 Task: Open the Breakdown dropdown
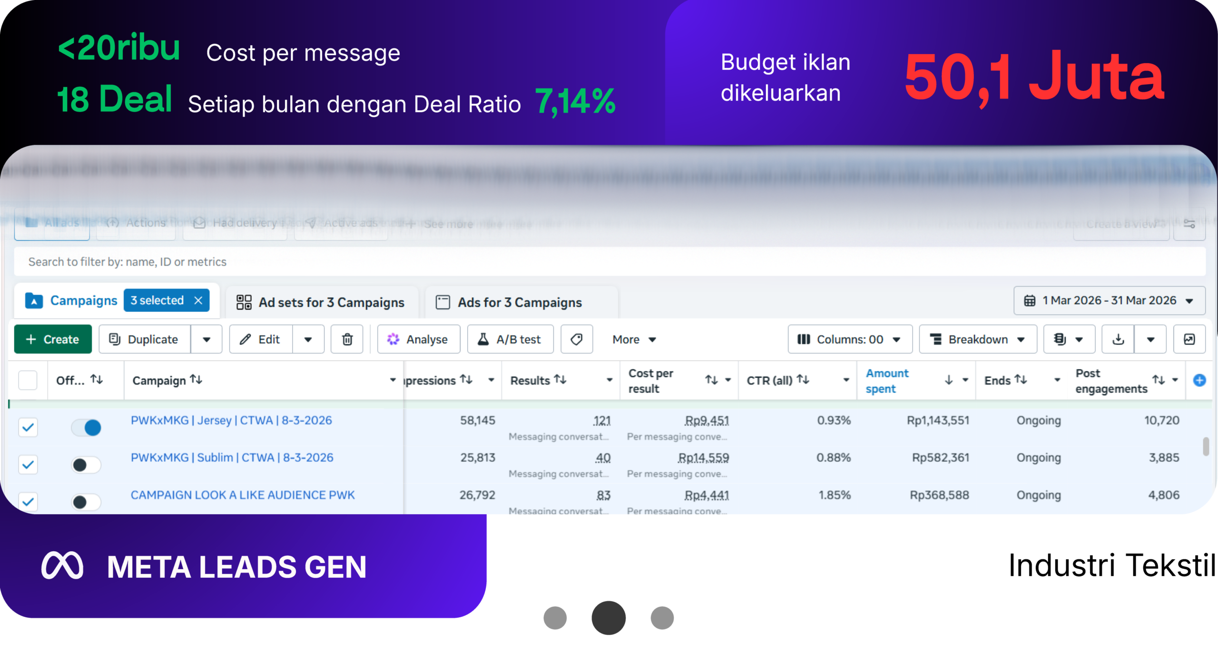coord(978,339)
